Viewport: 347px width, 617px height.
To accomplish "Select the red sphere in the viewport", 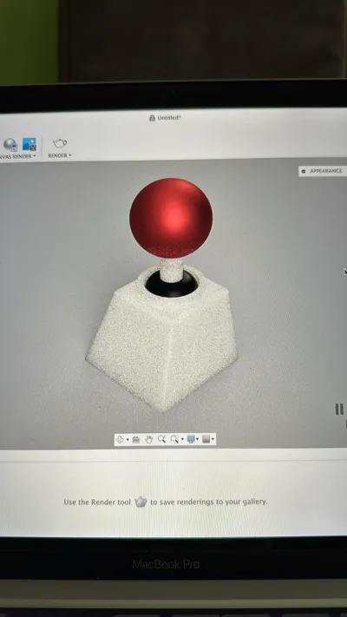I will [x=171, y=218].
